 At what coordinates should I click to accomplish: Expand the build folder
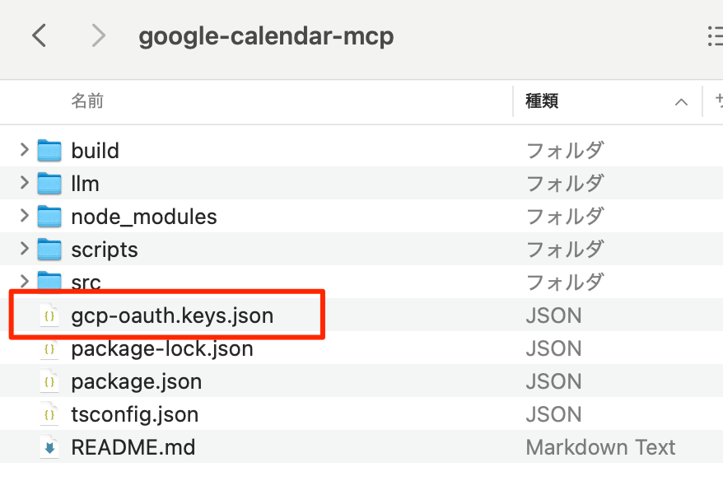point(25,150)
